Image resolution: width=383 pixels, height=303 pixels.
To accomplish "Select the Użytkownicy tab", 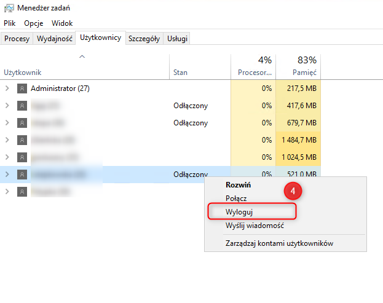I will pyautogui.click(x=100, y=37).
